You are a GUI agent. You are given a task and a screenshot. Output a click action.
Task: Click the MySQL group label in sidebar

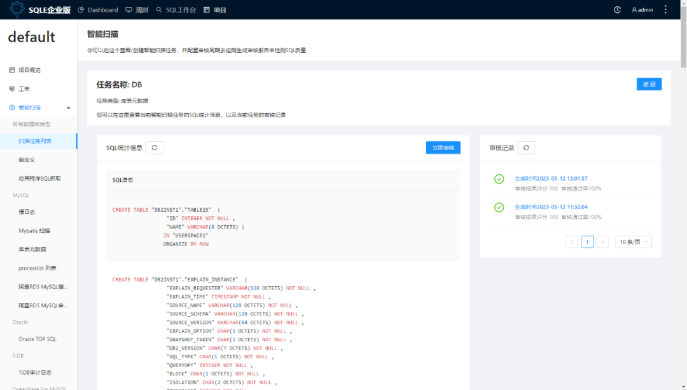coord(21,195)
